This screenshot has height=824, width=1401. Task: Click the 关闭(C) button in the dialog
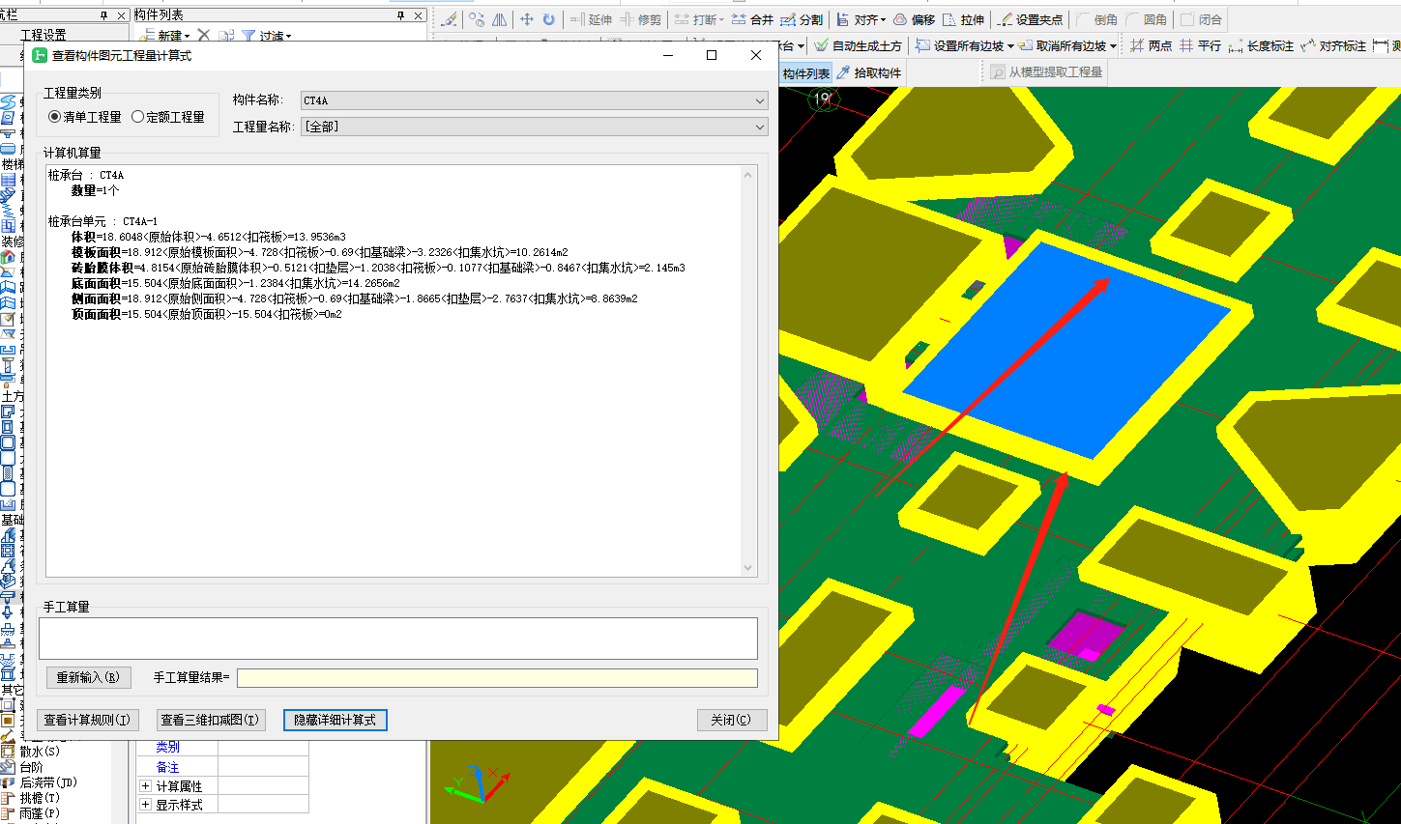[x=731, y=720]
